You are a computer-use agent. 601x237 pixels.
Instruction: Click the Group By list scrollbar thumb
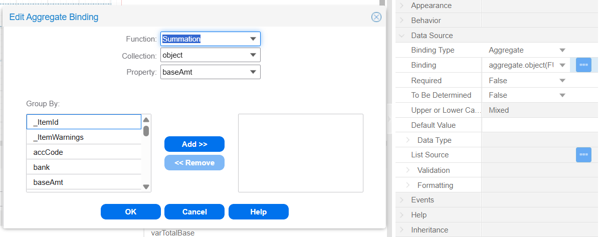[146, 131]
